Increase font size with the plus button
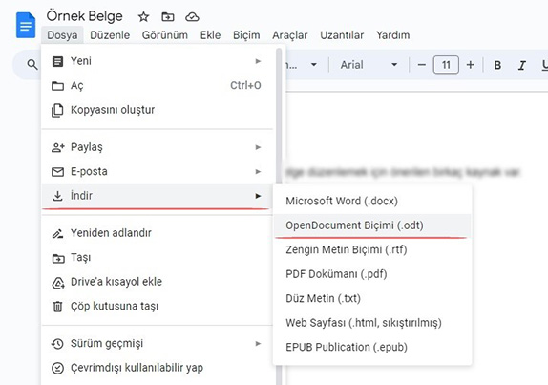 [471, 65]
